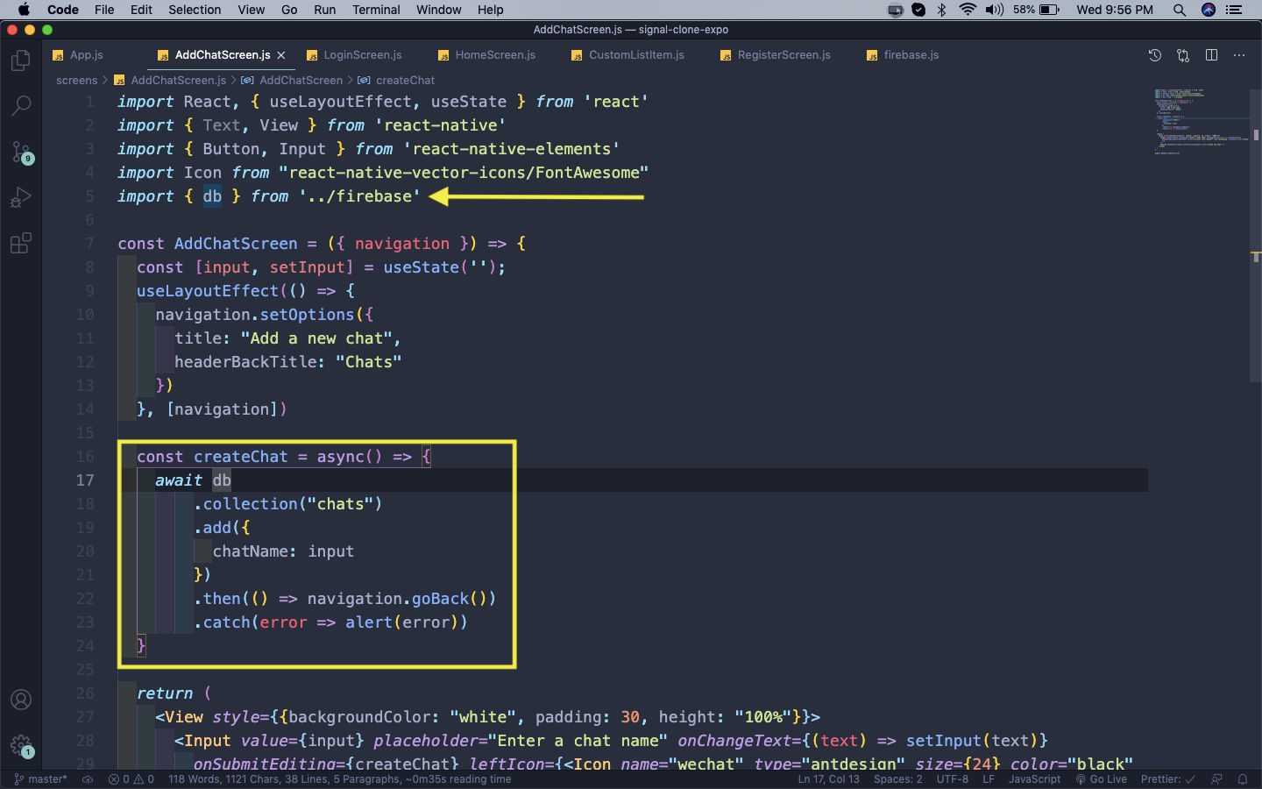
Task: Select JavaScript language mode in status bar
Action: tap(1034, 779)
